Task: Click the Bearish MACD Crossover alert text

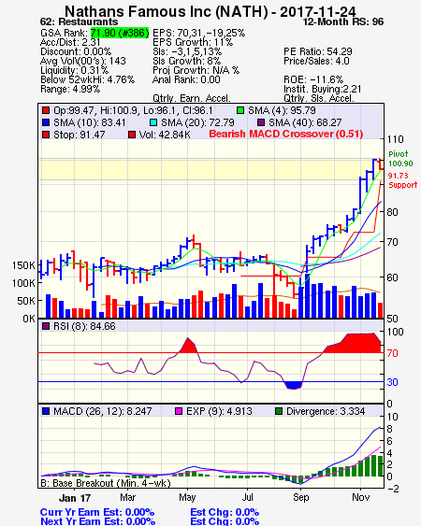Action: click(x=286, y=134)
